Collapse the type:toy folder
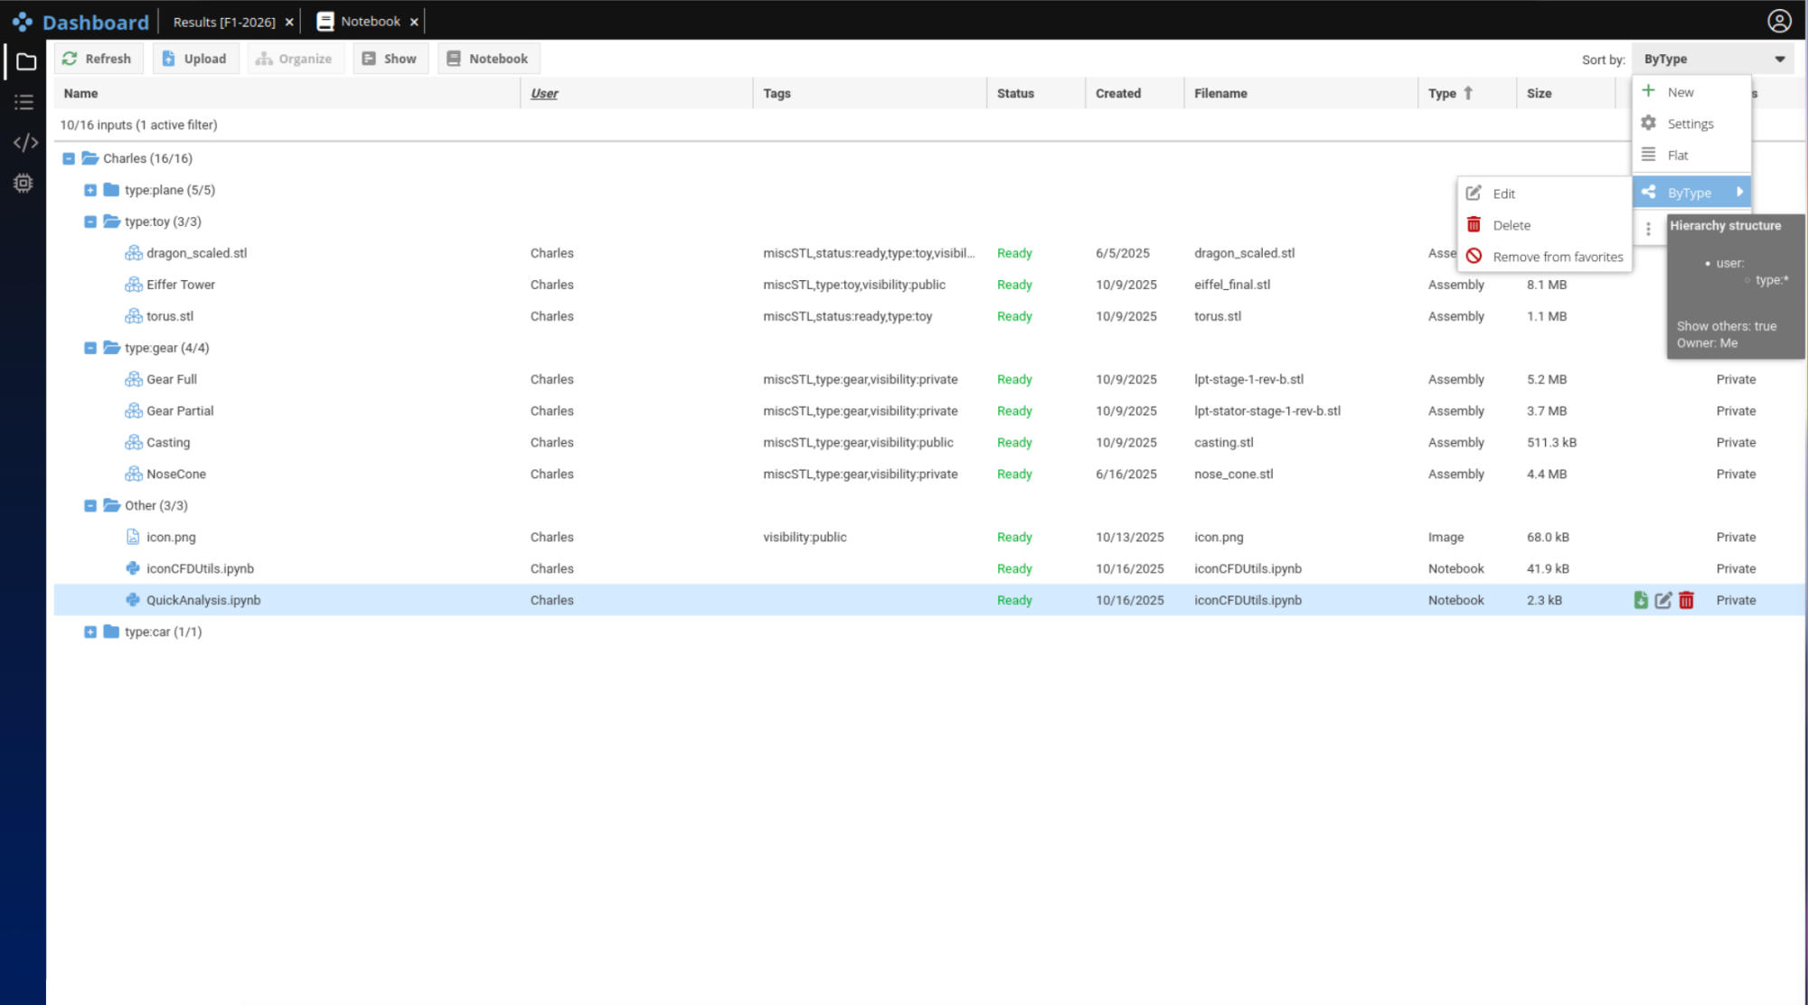Viewport: 1808px width, 1005px height. tap(90, 221)
